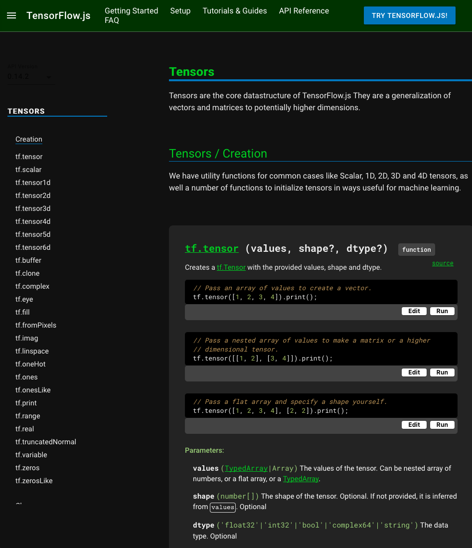Screen dimensions: 472x548
Task: Click the TensorFlow.js logo
Action: coord(58,15)
